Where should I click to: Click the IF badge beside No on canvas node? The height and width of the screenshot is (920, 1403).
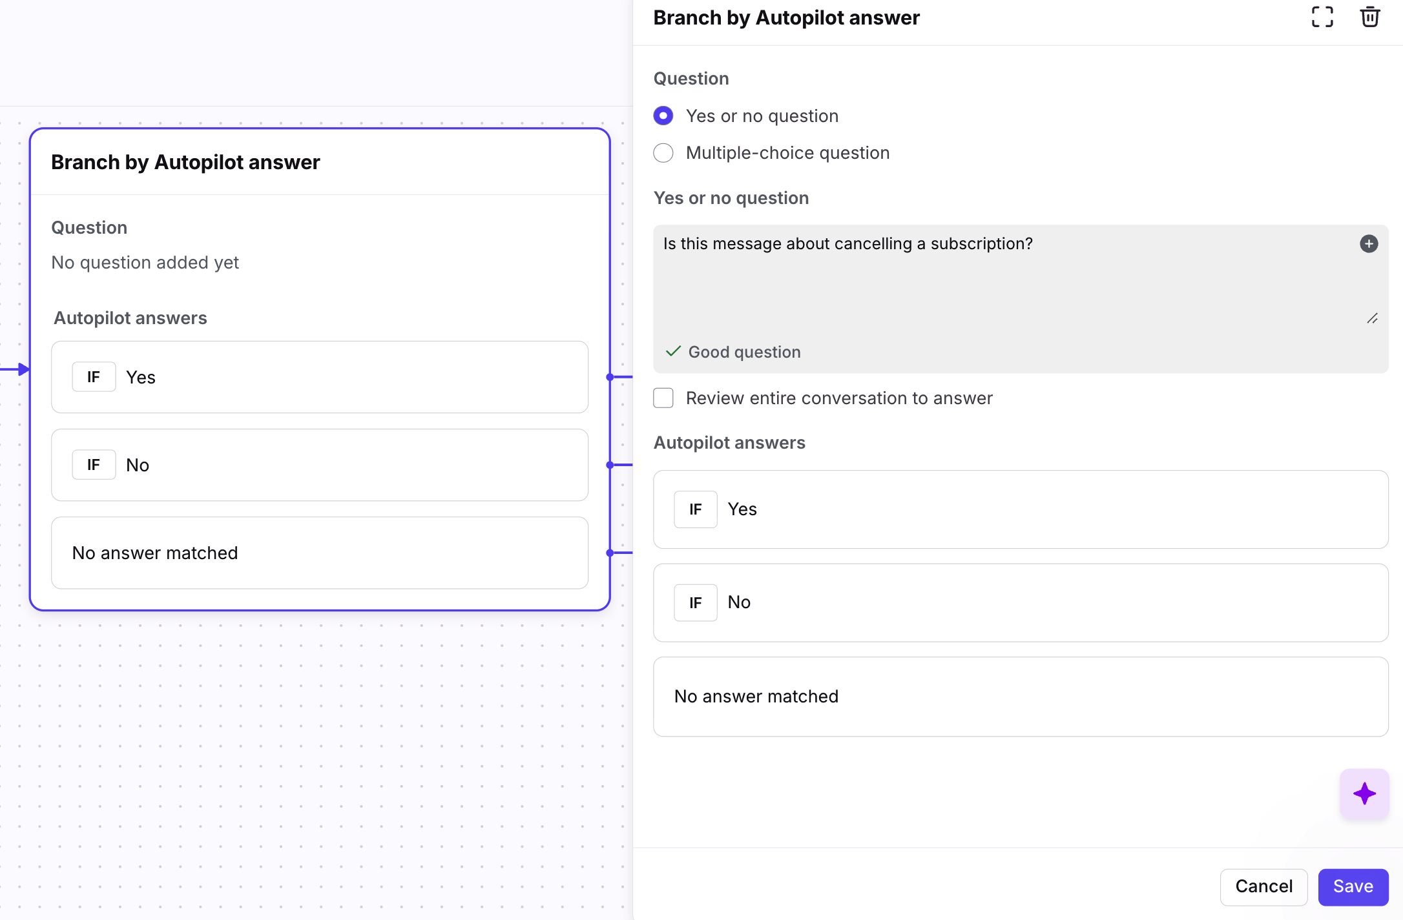click(x=94, y=465)
